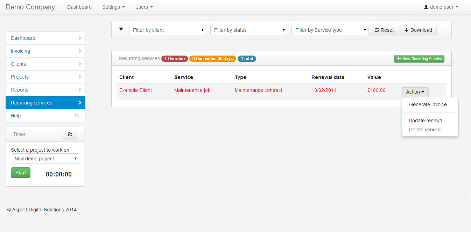The image size is (471, 232).
Task: Open the timer project selection dropdown
Action: tap(45, 159)
